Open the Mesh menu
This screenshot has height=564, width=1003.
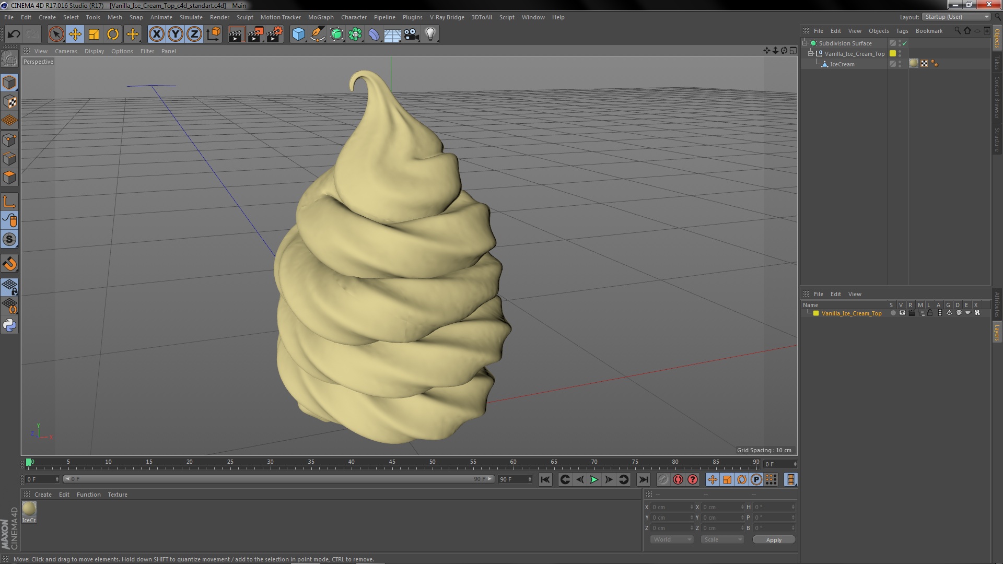tap(114, 17)
